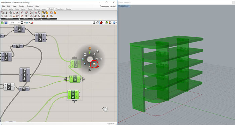Click version number 0.9.0076 in status bar
235x125 pixels.
111,124
